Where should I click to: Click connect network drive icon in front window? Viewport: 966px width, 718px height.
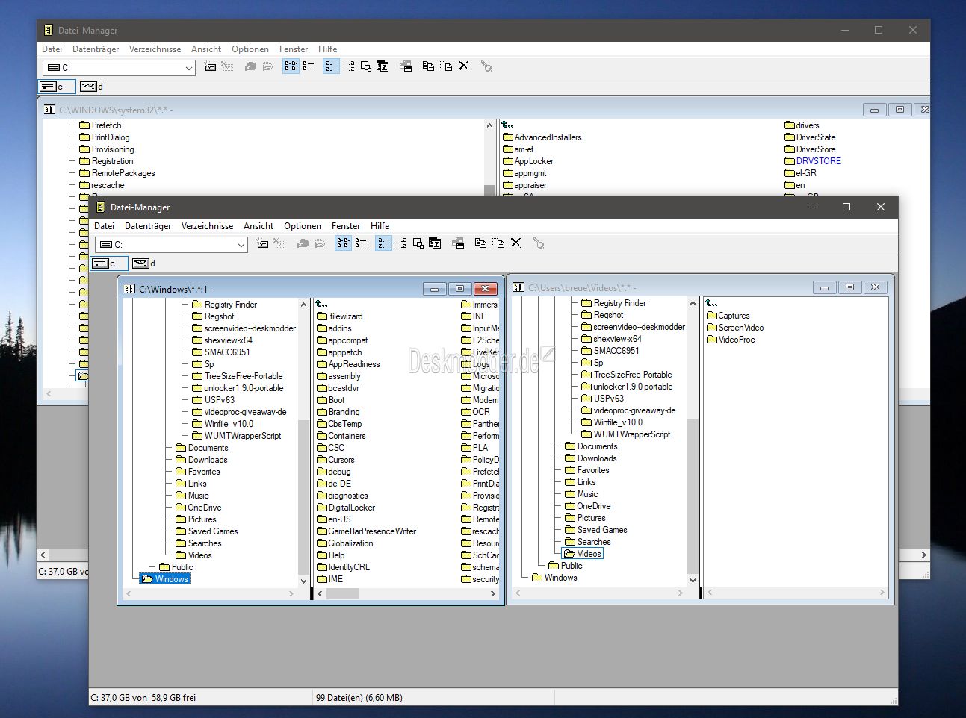tap(262, 243)
